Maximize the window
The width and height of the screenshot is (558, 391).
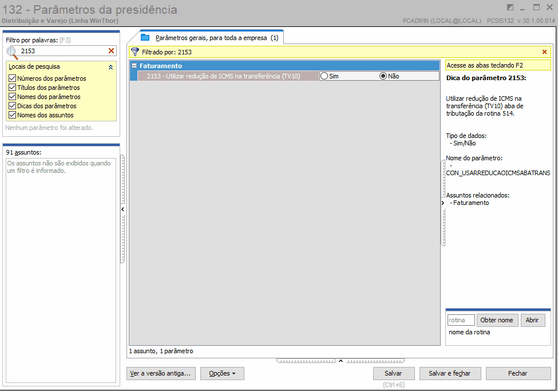click(536, 7)
